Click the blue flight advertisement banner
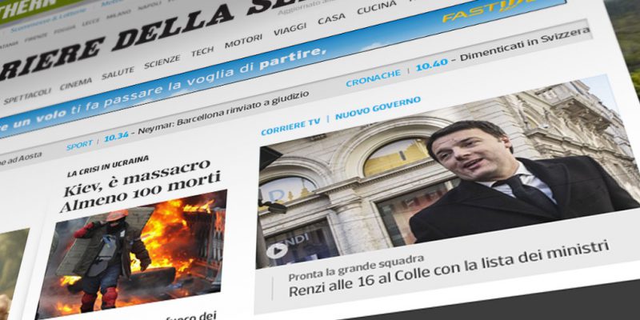The height and width of the screenshot is (320, 640). 282,63
